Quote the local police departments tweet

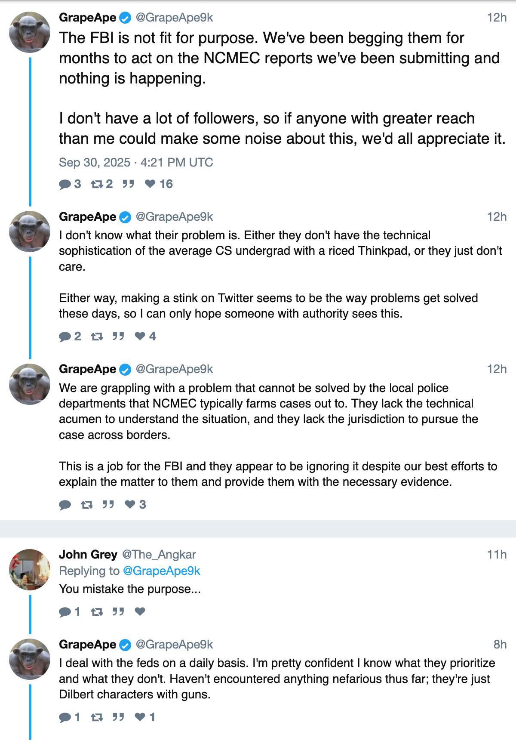click(108, 504)
